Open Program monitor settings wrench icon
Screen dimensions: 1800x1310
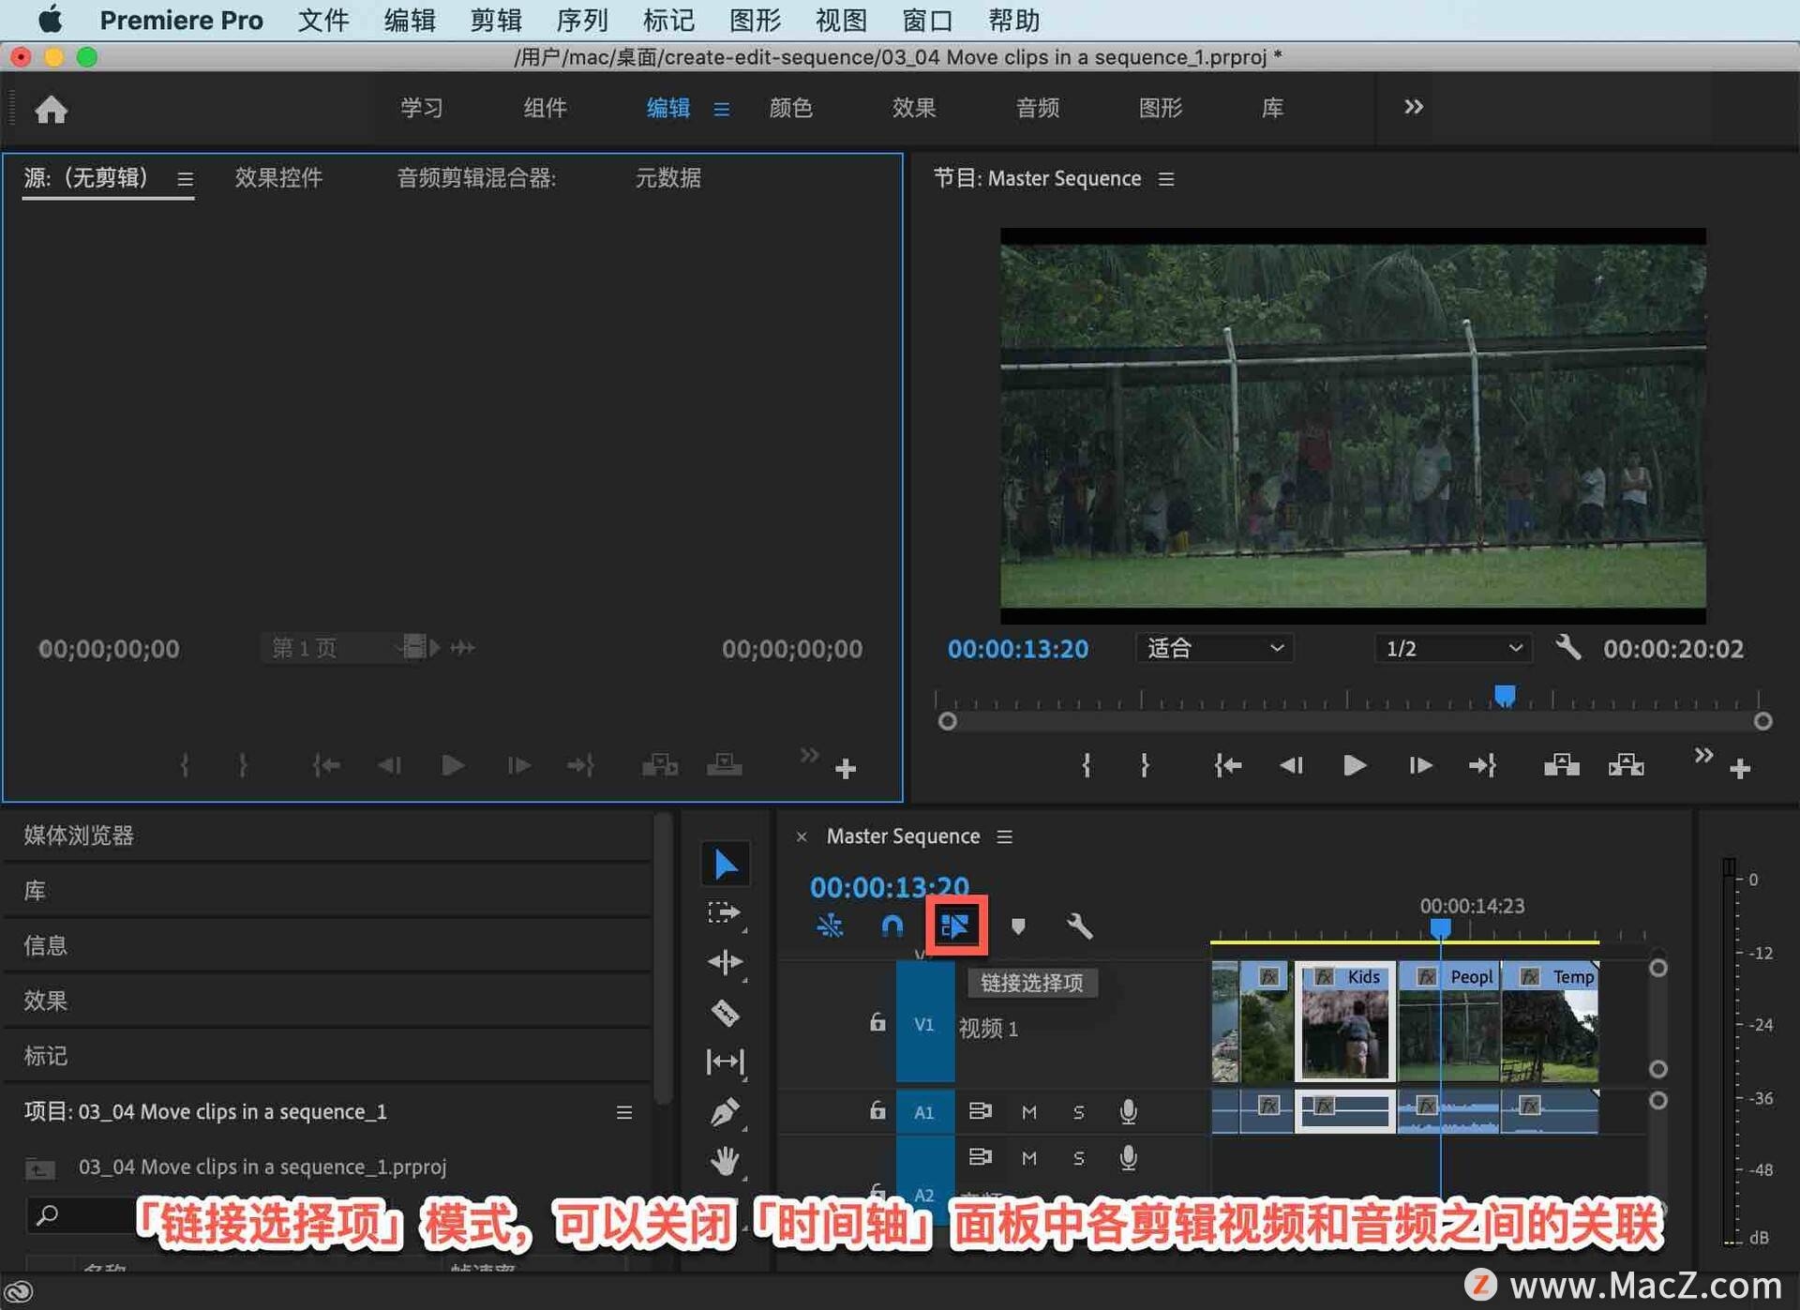(x=1568, y=648)
